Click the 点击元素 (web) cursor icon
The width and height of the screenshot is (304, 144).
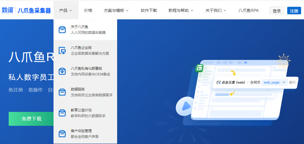(x=218, y=83)
